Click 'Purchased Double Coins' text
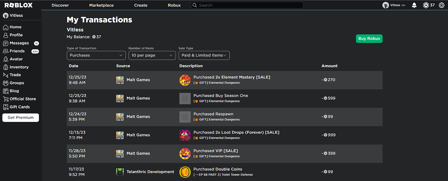The image size is (448, 181). click(x=218, y=169)
